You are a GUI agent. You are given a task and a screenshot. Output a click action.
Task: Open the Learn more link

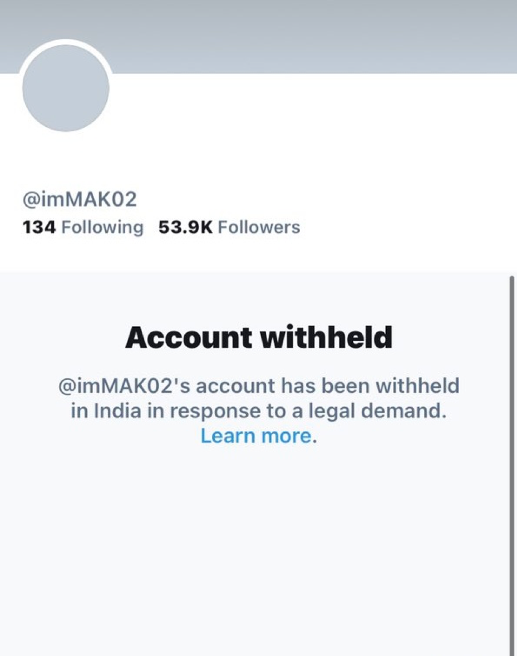click(255, 436)
